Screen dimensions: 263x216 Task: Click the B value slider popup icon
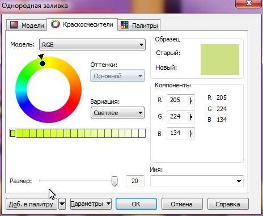point(191,134)
